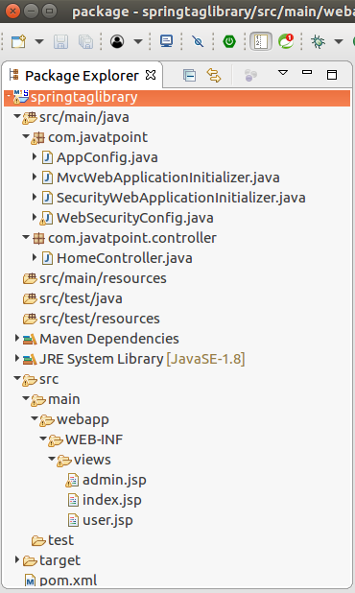
Task: Maximize the Package Explorer view
Action: 332,75
